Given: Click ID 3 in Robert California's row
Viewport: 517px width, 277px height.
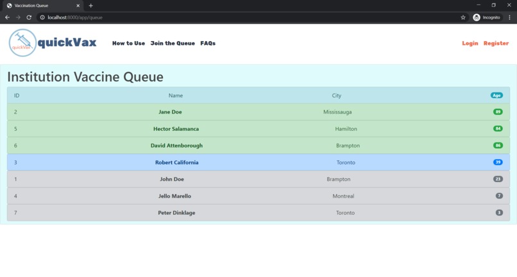Looking at the screenshot, I should click(x=15, y=162).
